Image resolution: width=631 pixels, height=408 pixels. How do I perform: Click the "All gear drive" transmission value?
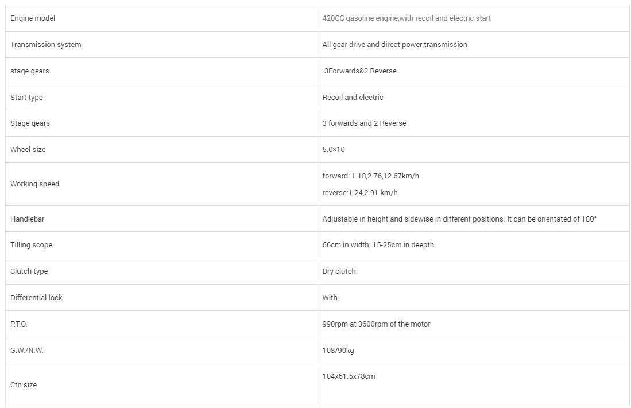click(394, 45)
